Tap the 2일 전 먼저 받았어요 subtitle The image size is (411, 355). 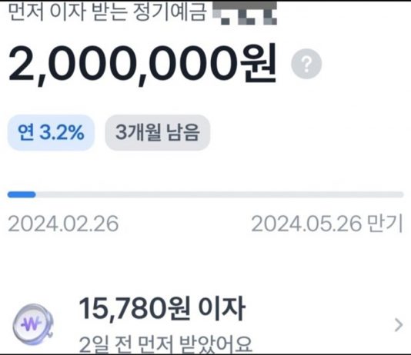click(165, 343)
